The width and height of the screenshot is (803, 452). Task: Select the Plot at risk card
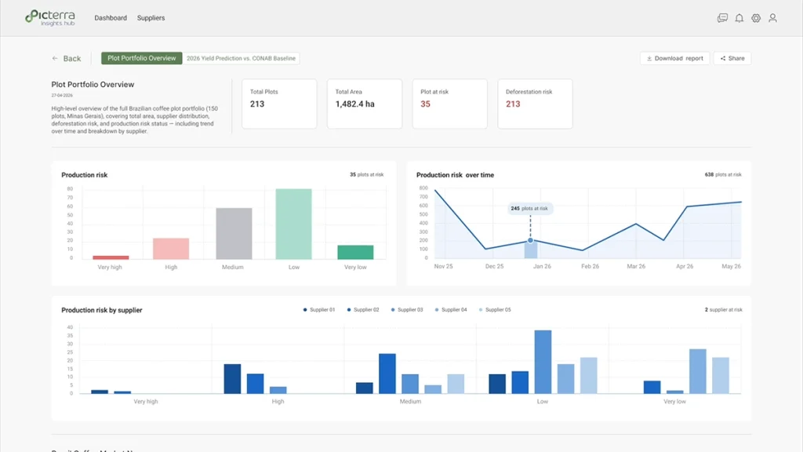pyautogui.click(x=449, y=104)
